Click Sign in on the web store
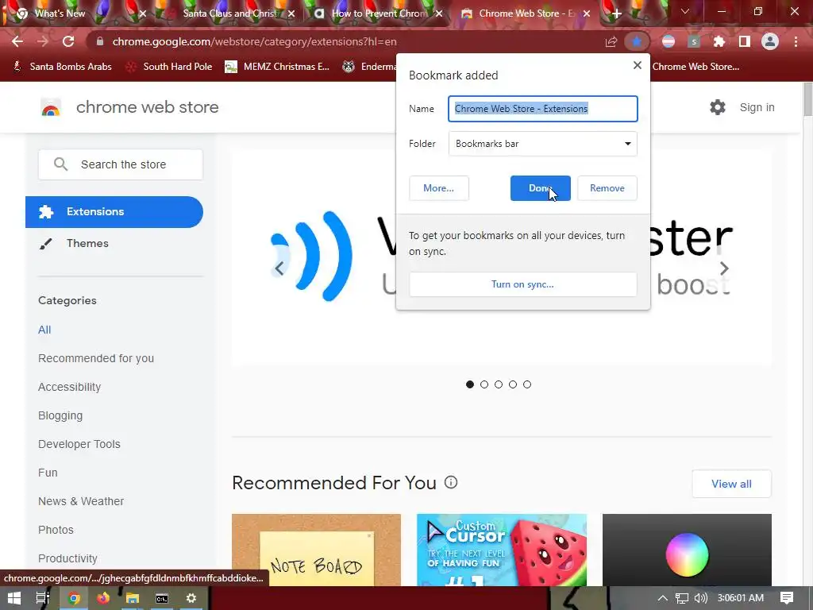Viewport: 813px width, 610px height. [757, 107]
